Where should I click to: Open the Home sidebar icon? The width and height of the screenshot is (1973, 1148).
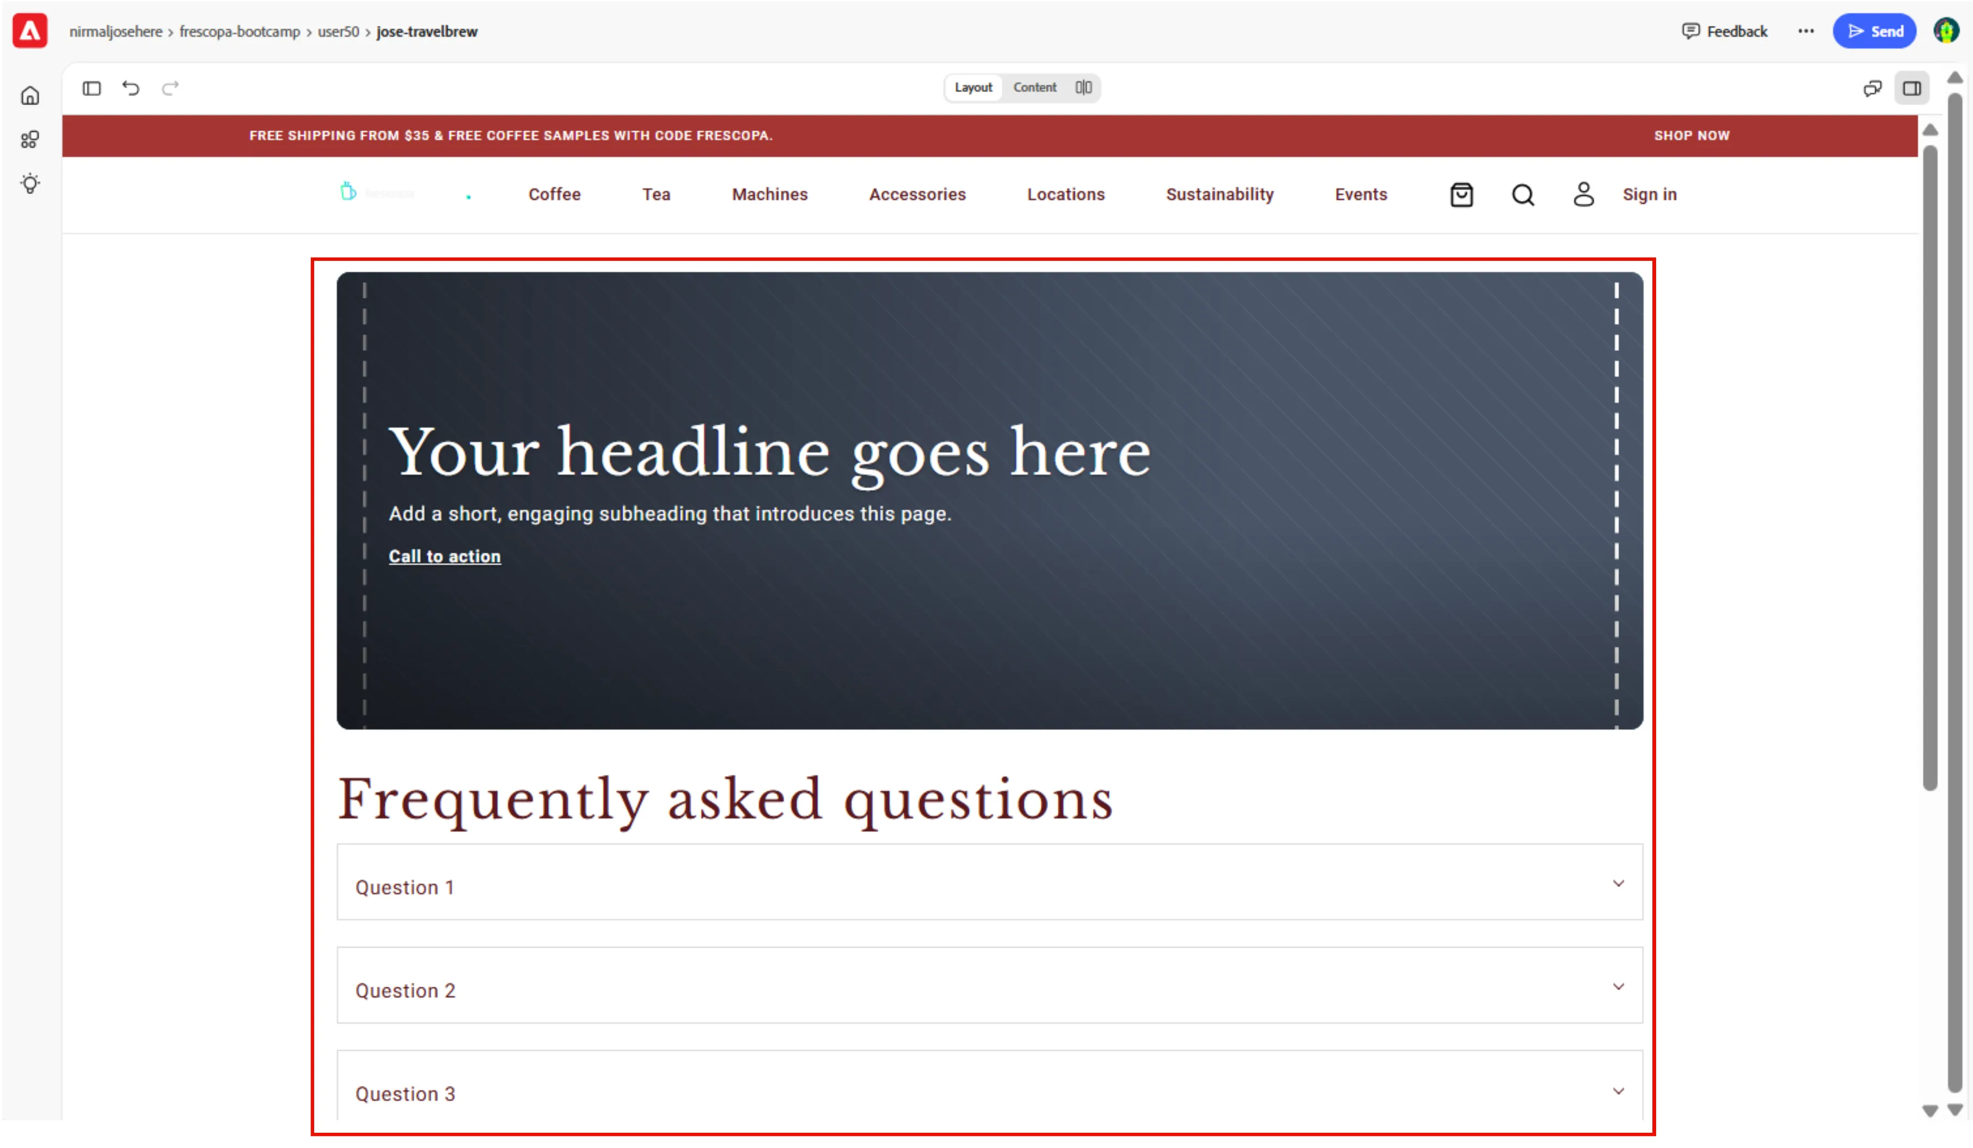click(30, 95)
